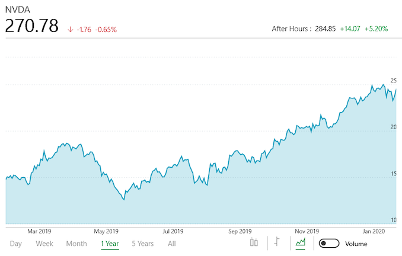
Task: Select the area line chart view
Action: pyautogui.click(x=301, y=242)
